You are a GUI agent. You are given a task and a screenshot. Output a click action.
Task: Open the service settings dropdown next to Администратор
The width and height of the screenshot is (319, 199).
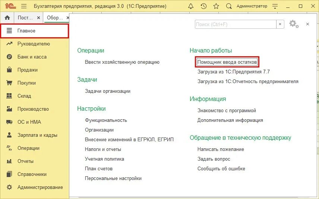pos(275,6)
